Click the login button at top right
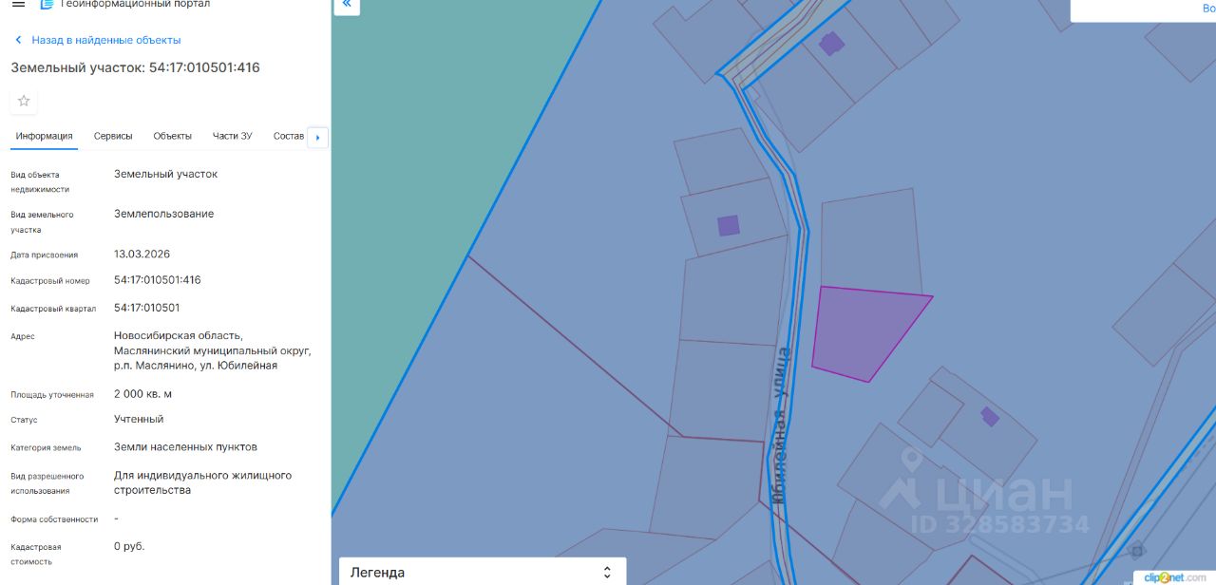Screen dimensions: 1216x585 [1208, 9]
